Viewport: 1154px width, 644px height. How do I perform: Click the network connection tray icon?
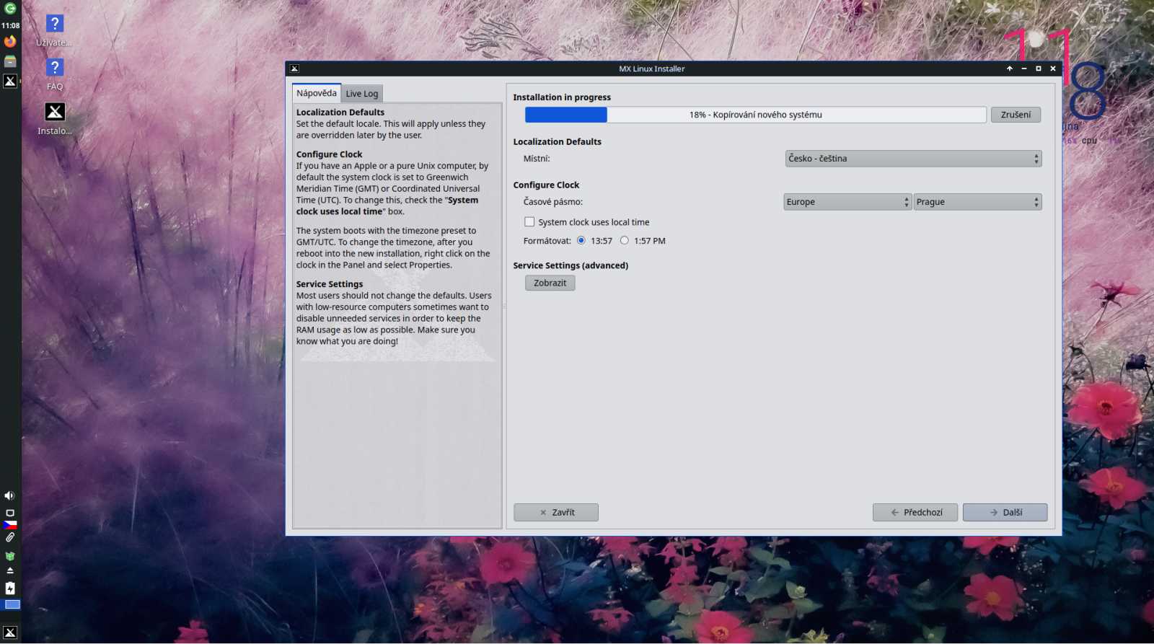tap(10, 513)
